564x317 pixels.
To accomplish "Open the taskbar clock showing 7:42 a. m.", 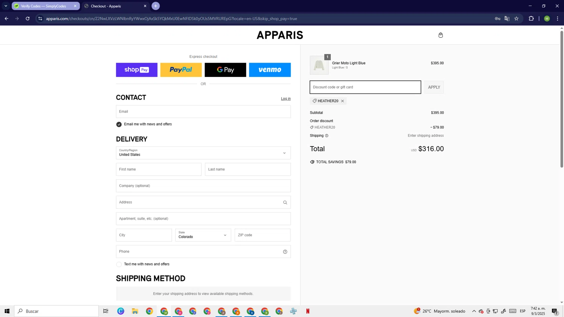I will 538,311.
